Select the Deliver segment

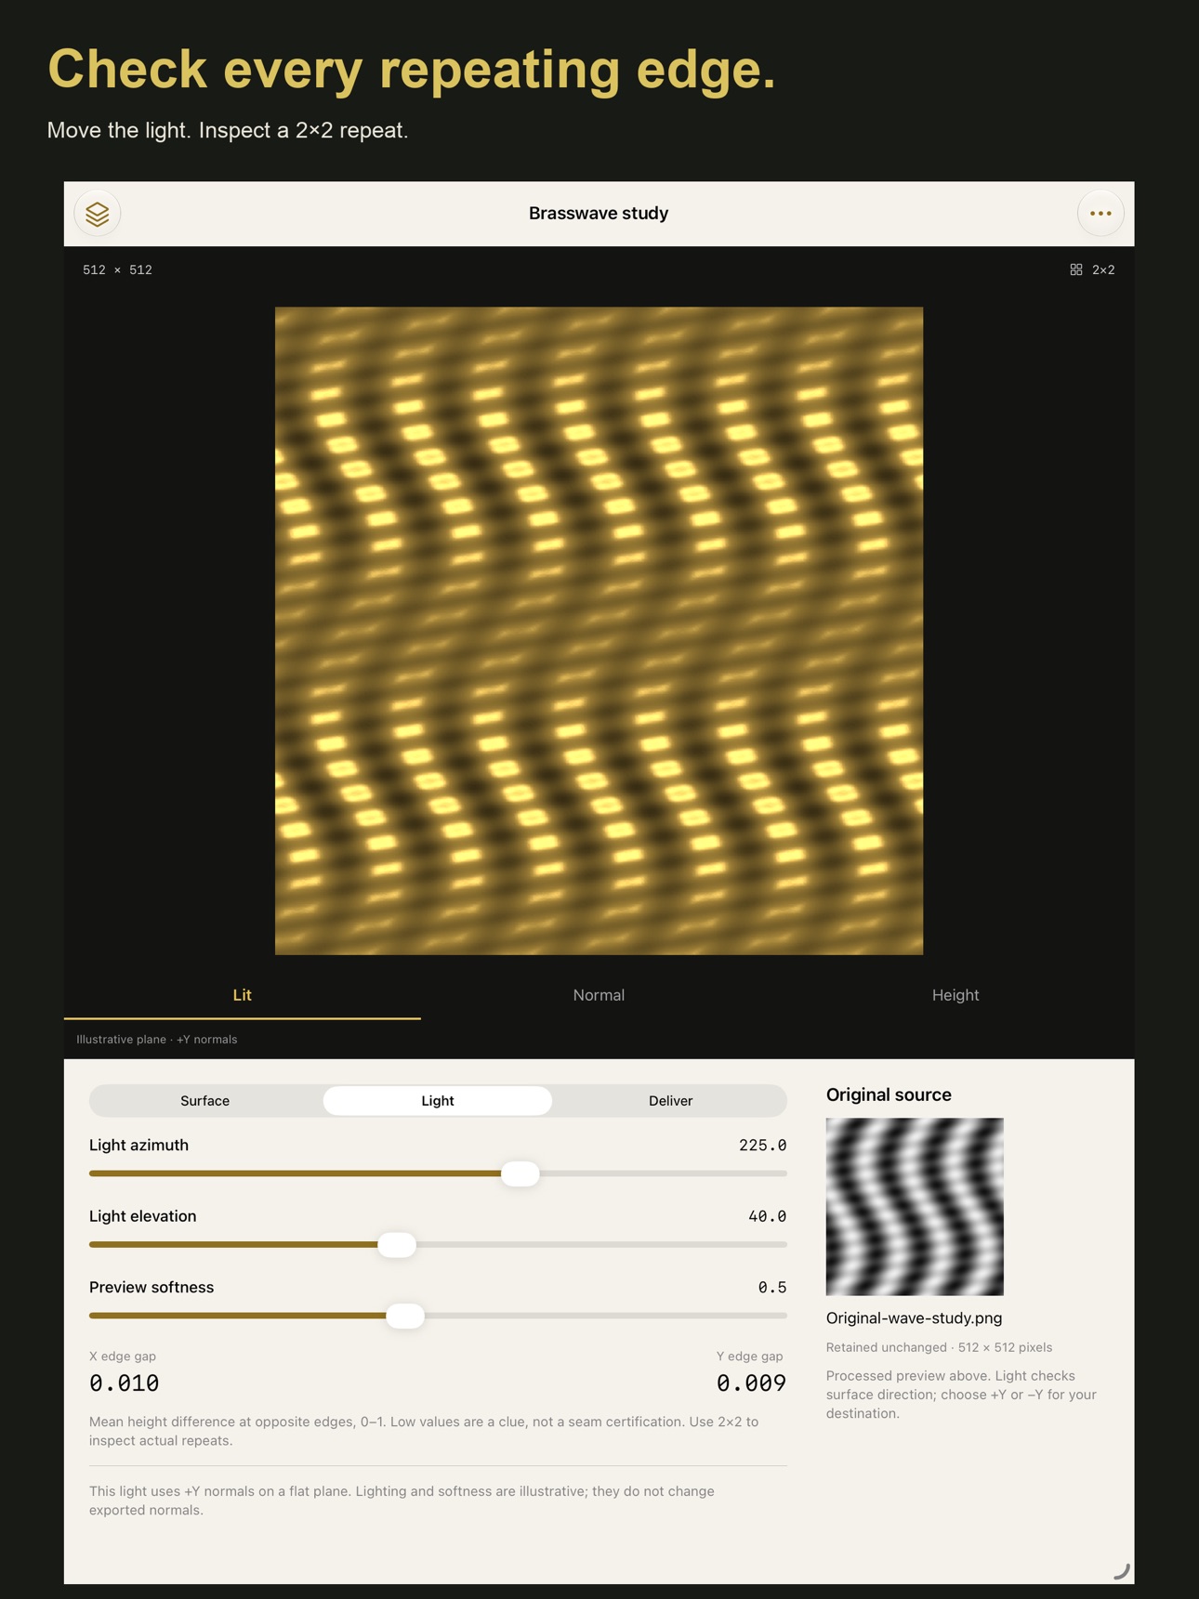coord(670,1101)
